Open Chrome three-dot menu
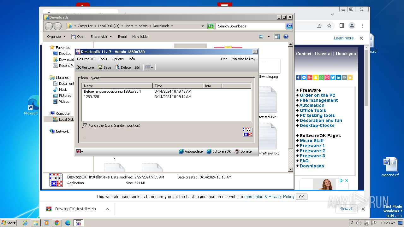The height and width of the screenshot is (227, 404). coord(362,26)
